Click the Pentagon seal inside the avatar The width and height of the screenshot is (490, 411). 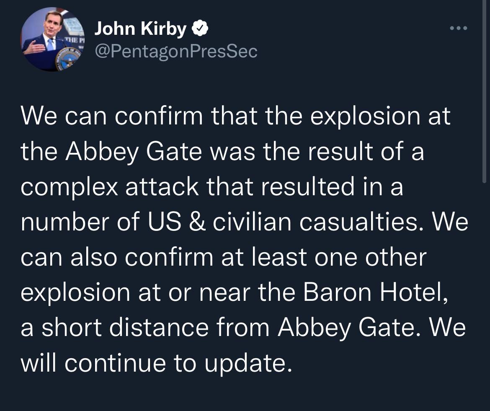click(67, 59)
